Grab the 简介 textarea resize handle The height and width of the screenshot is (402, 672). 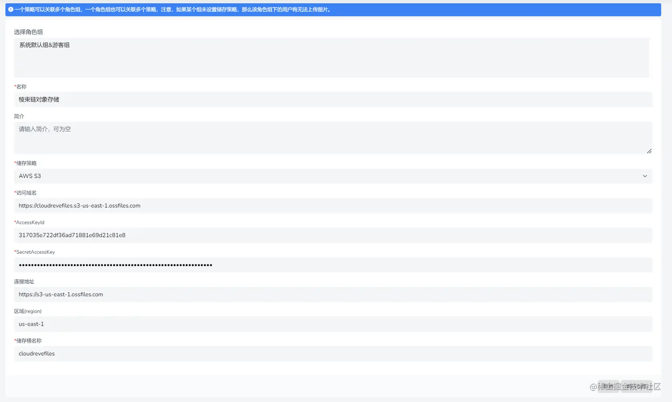(649, 151)
